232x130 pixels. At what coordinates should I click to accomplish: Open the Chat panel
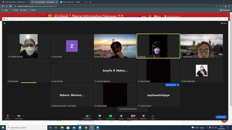pyautogui.click(x=100, y=117)
